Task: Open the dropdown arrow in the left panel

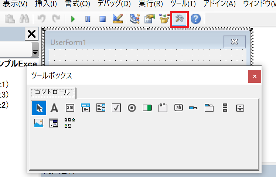Action: coord(35,48)
